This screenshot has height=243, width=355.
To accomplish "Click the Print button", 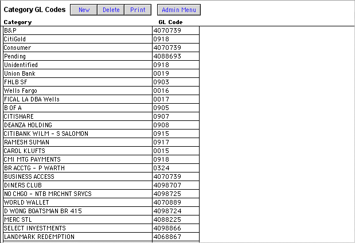I will pos(138,10).
